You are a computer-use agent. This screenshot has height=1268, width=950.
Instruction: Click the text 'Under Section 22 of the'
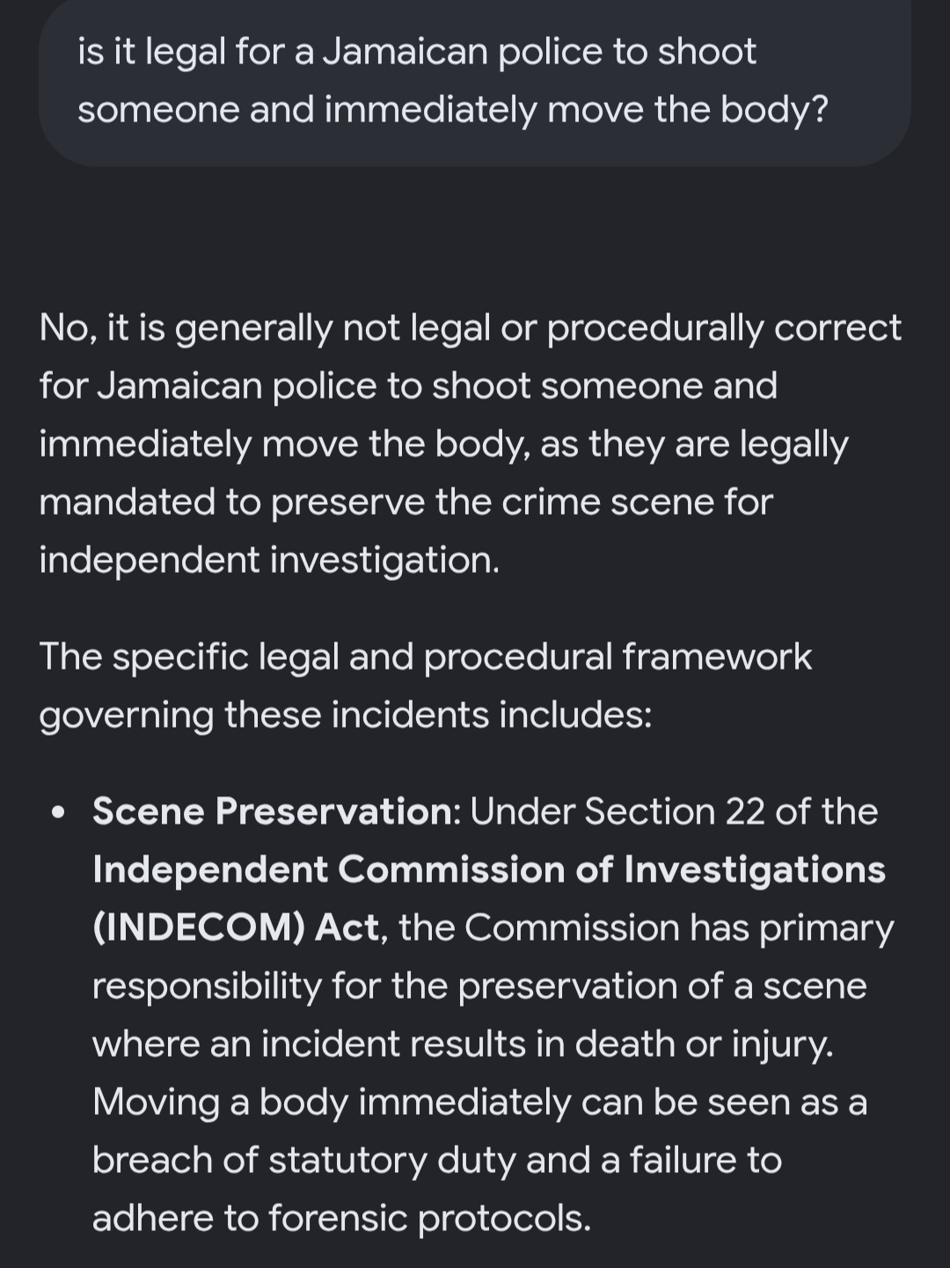pos(674,811)
